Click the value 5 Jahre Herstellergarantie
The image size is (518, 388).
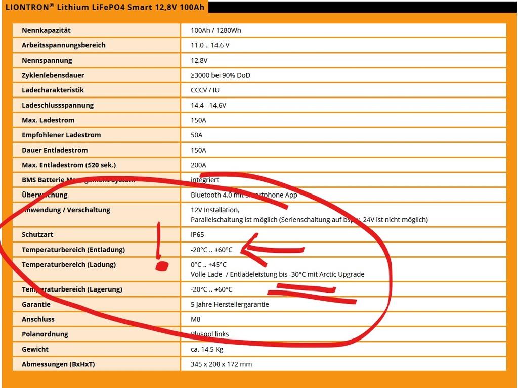point(230,305)
